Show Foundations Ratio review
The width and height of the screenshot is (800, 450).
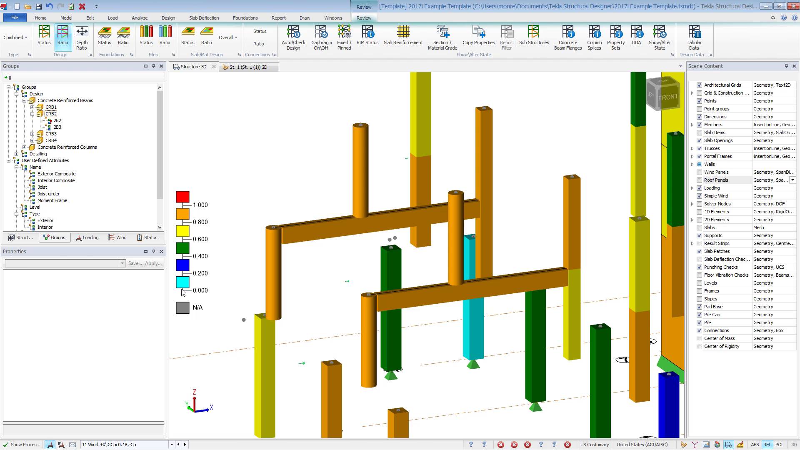click(x=123, y=35)
